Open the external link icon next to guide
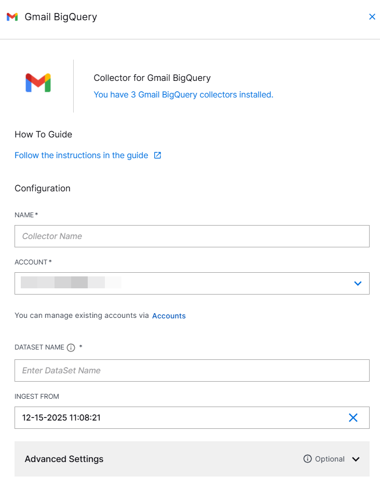 (x=158, y=155)
